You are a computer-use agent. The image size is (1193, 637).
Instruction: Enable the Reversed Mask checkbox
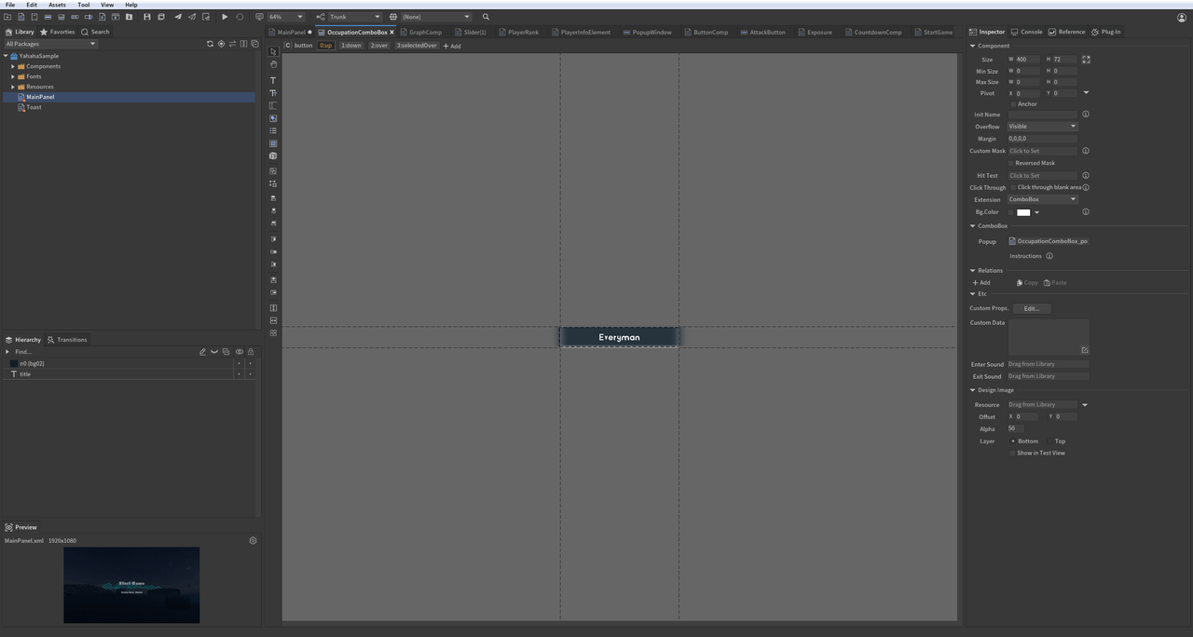[1011, 163]
